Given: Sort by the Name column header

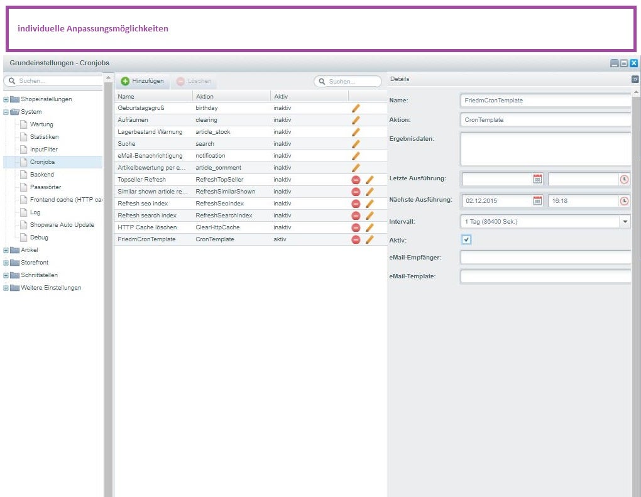Looking at the screenshot, I should tap(153, 97).
